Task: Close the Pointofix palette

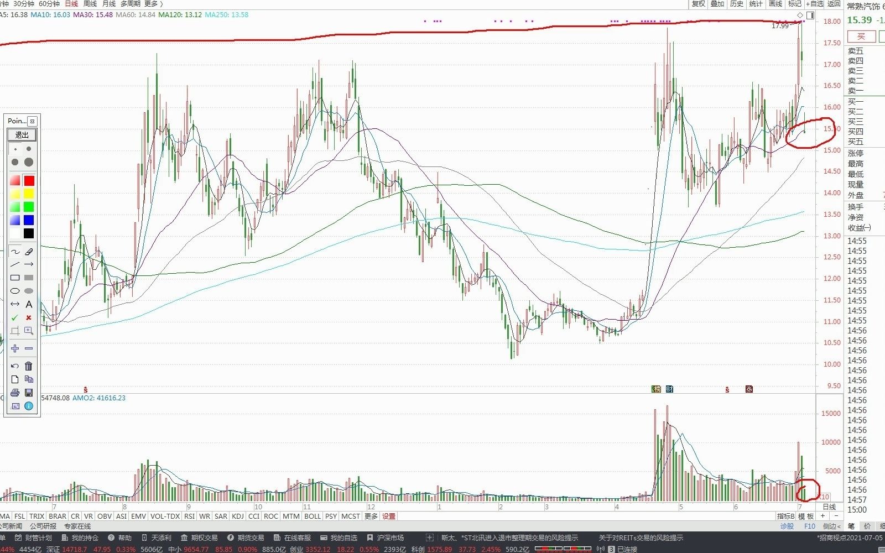Action: coord(33,121)
